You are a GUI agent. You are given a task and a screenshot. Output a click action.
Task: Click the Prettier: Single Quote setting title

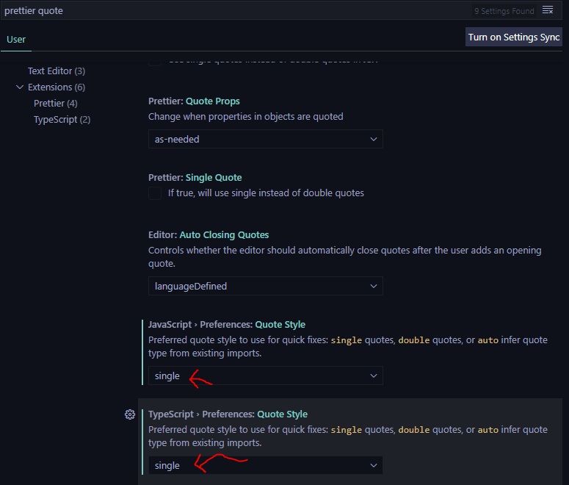pos(195,178)
